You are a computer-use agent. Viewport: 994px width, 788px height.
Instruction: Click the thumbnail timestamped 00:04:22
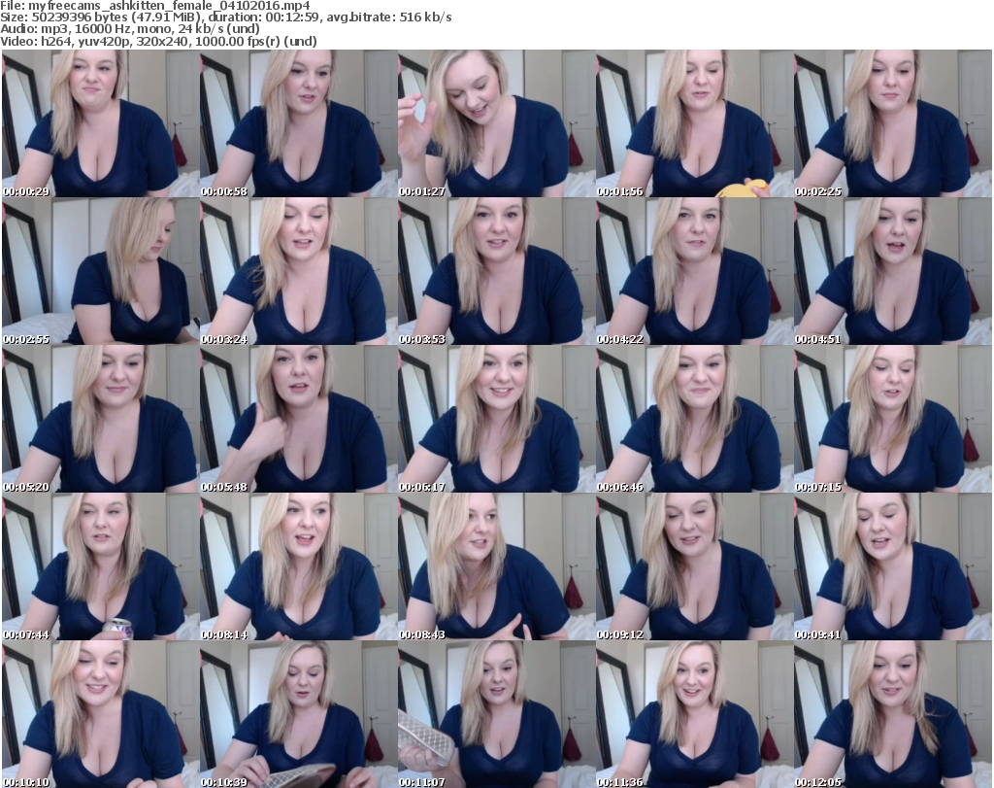coord(695,271)
